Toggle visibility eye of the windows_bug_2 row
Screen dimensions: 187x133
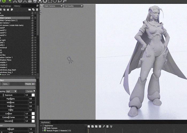click(x=35, y=72)
